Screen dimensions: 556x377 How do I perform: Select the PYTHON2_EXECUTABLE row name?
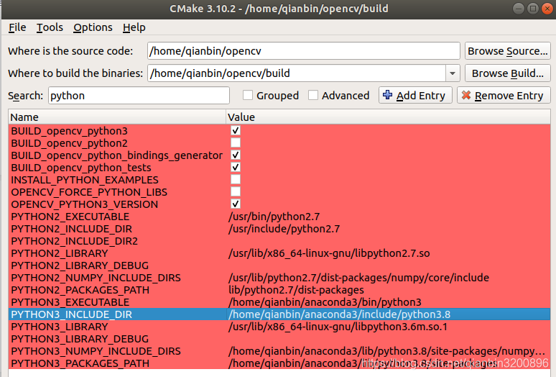tap(70, 217)
